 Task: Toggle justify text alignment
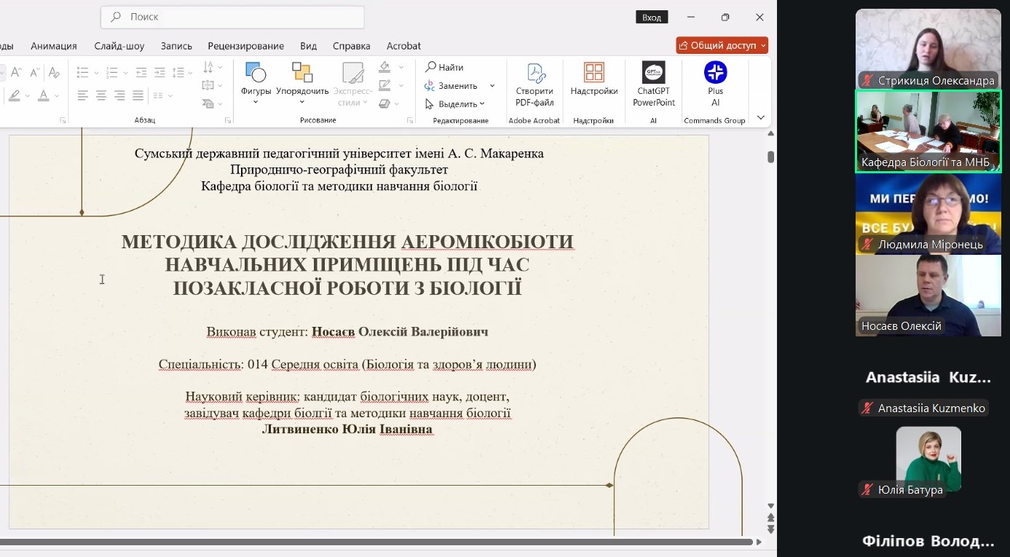point(137,95)
